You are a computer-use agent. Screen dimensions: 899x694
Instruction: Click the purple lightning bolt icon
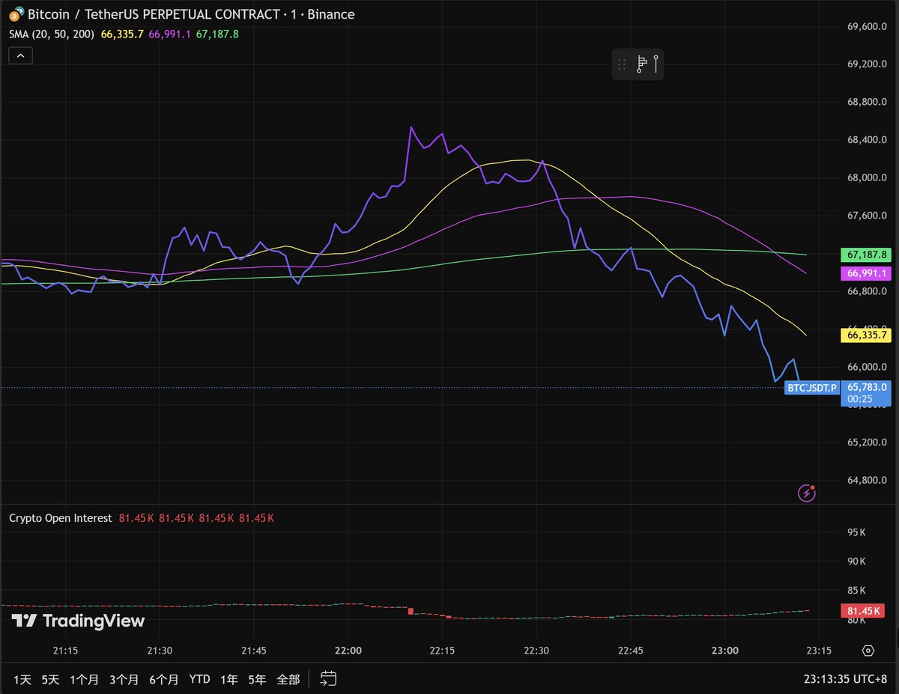(x=807, y=493)
